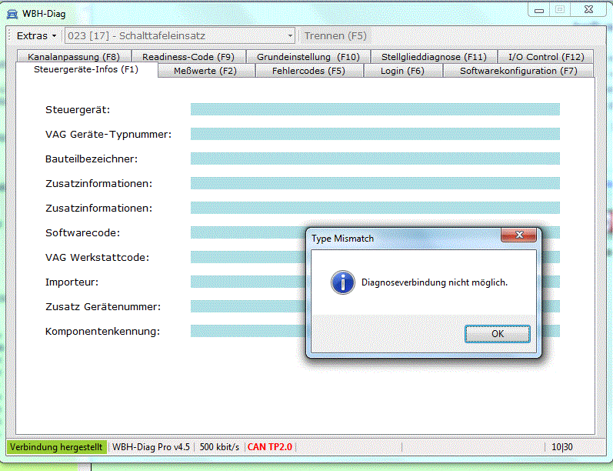Switch to the Meßwerte (F2) tab
The image size is (613, 471).
click(205, 71)
